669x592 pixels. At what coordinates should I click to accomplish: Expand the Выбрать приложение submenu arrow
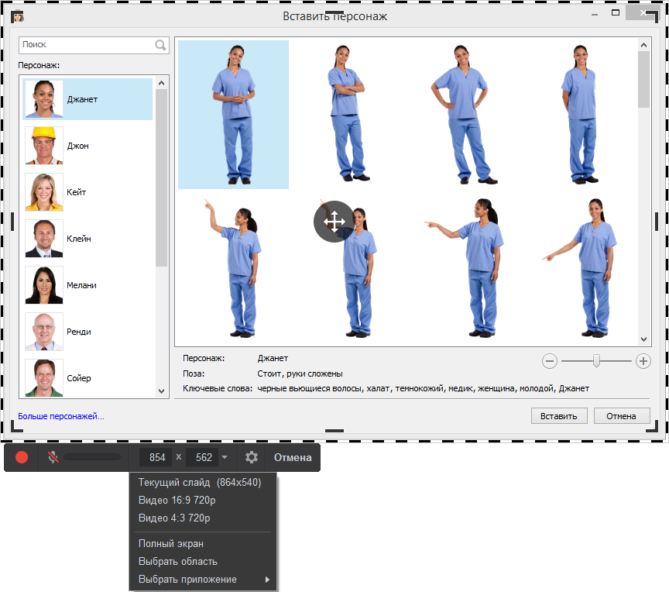pyautogui.click(x=267, y=579)
